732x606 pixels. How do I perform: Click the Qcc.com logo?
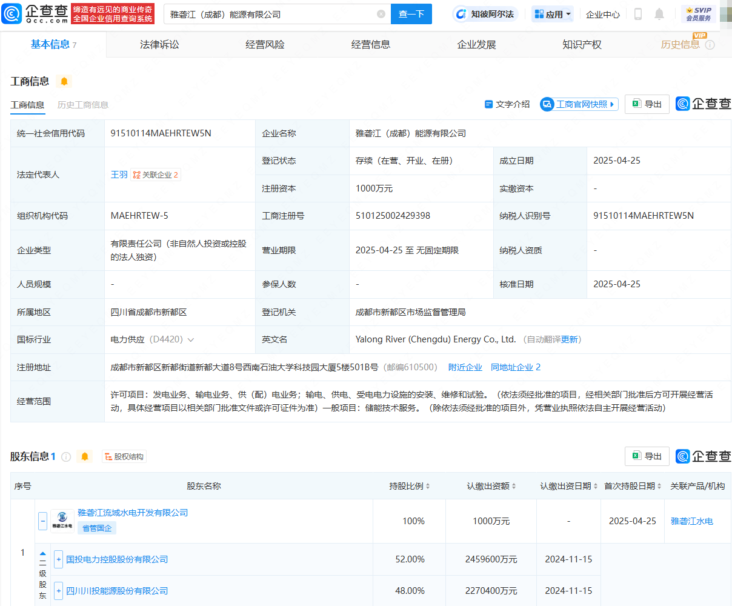[x=35, y=14]
